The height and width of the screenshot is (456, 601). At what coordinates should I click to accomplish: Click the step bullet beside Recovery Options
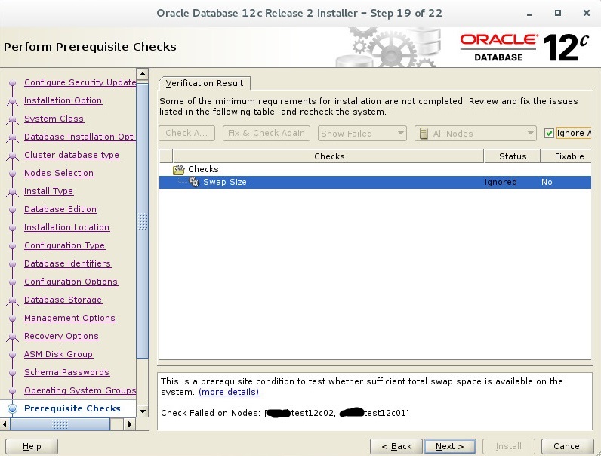coord(13,337)
